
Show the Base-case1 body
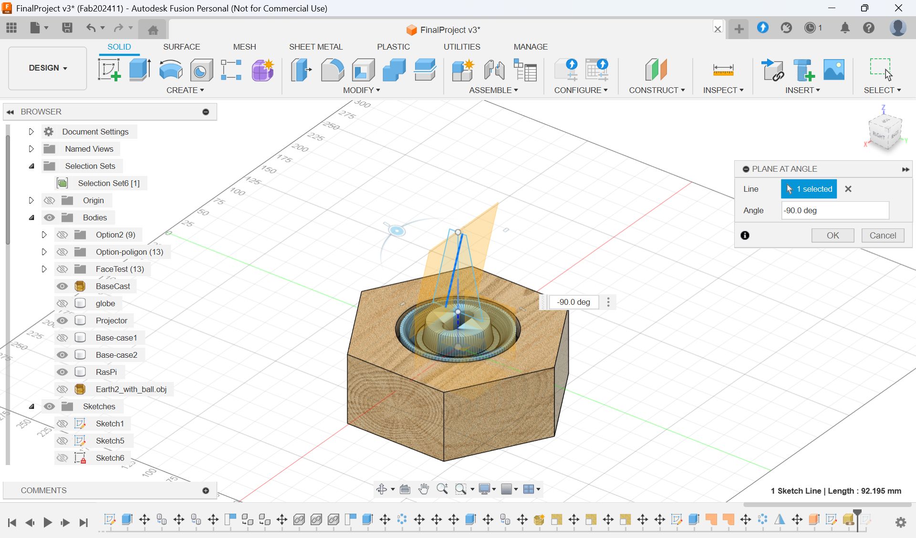pos(62,338)
